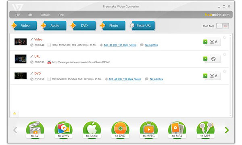Choose the to WMV output icon
Screen dimensions: 242x145
[x=63, y=130]
